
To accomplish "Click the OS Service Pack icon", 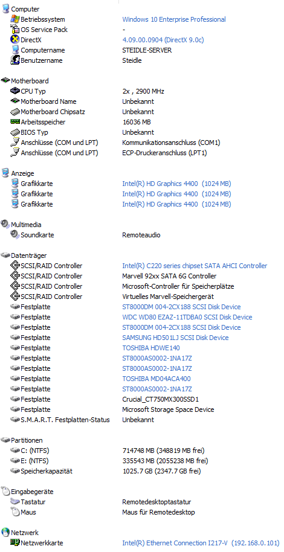I will click(x=15, y=30).
